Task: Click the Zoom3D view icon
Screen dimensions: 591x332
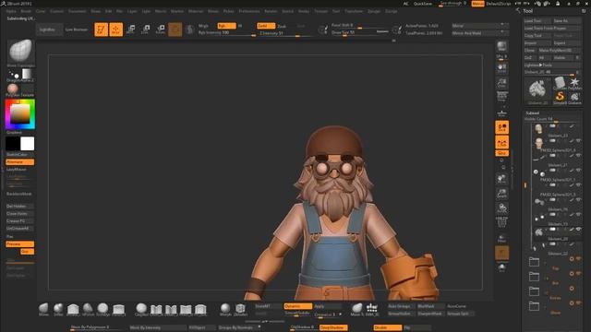Action: 501,194
